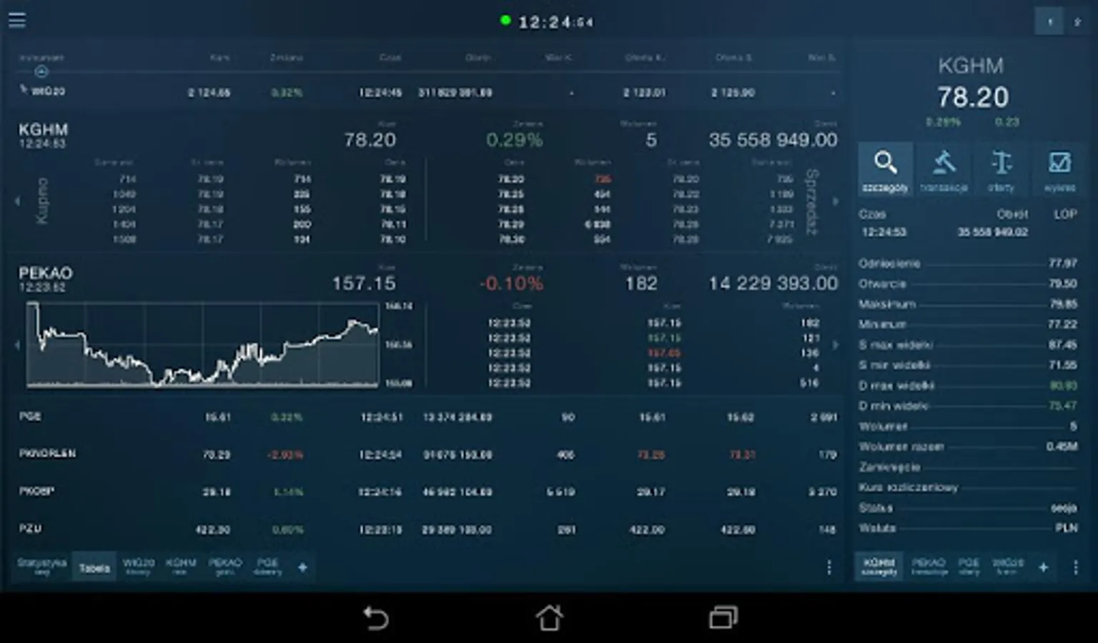1098x643 pixels.
Task: Click the PEKAO instrument name in the expanded card
Action: [x=45, y=273]
